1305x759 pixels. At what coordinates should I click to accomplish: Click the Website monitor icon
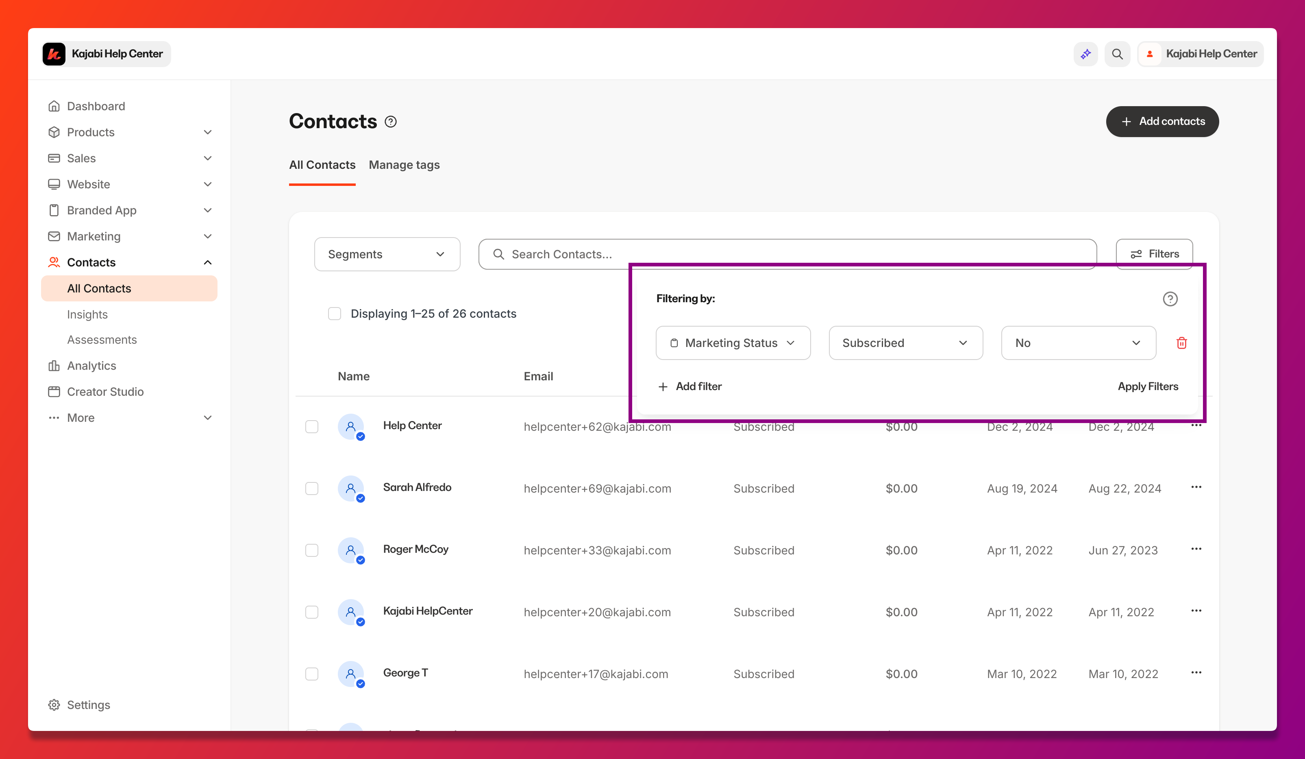(54, 184)
